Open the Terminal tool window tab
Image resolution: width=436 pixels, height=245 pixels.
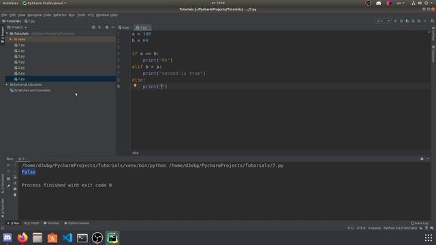[51, 223]
